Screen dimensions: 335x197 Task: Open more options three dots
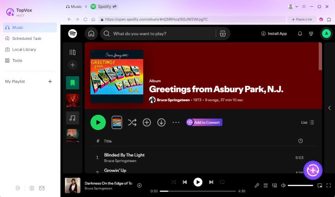tap(176, 122)
